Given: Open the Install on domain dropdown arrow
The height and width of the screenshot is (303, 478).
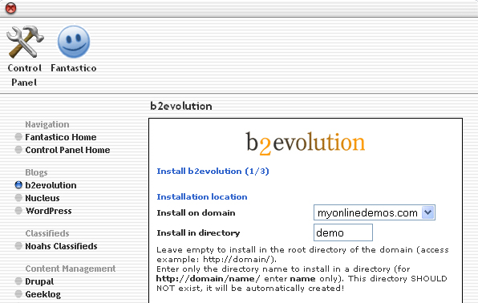Looking at the screenshot, I should [427, 212].
